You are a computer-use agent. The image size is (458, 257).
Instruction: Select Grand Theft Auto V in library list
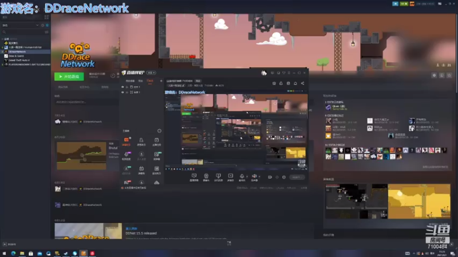click(x=19, y=60)
